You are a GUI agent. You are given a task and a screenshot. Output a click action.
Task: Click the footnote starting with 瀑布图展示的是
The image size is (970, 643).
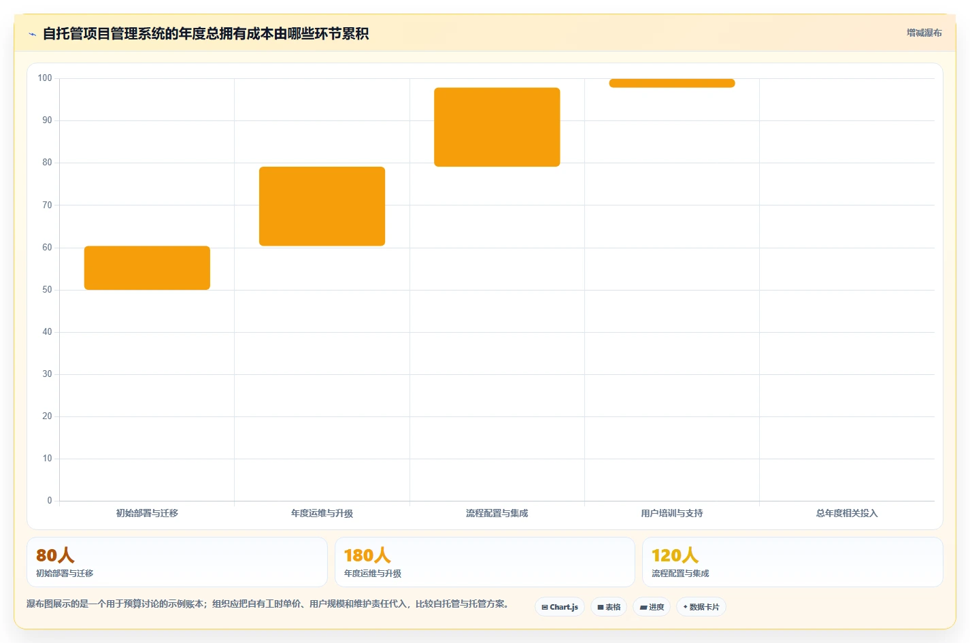point(267,604)
